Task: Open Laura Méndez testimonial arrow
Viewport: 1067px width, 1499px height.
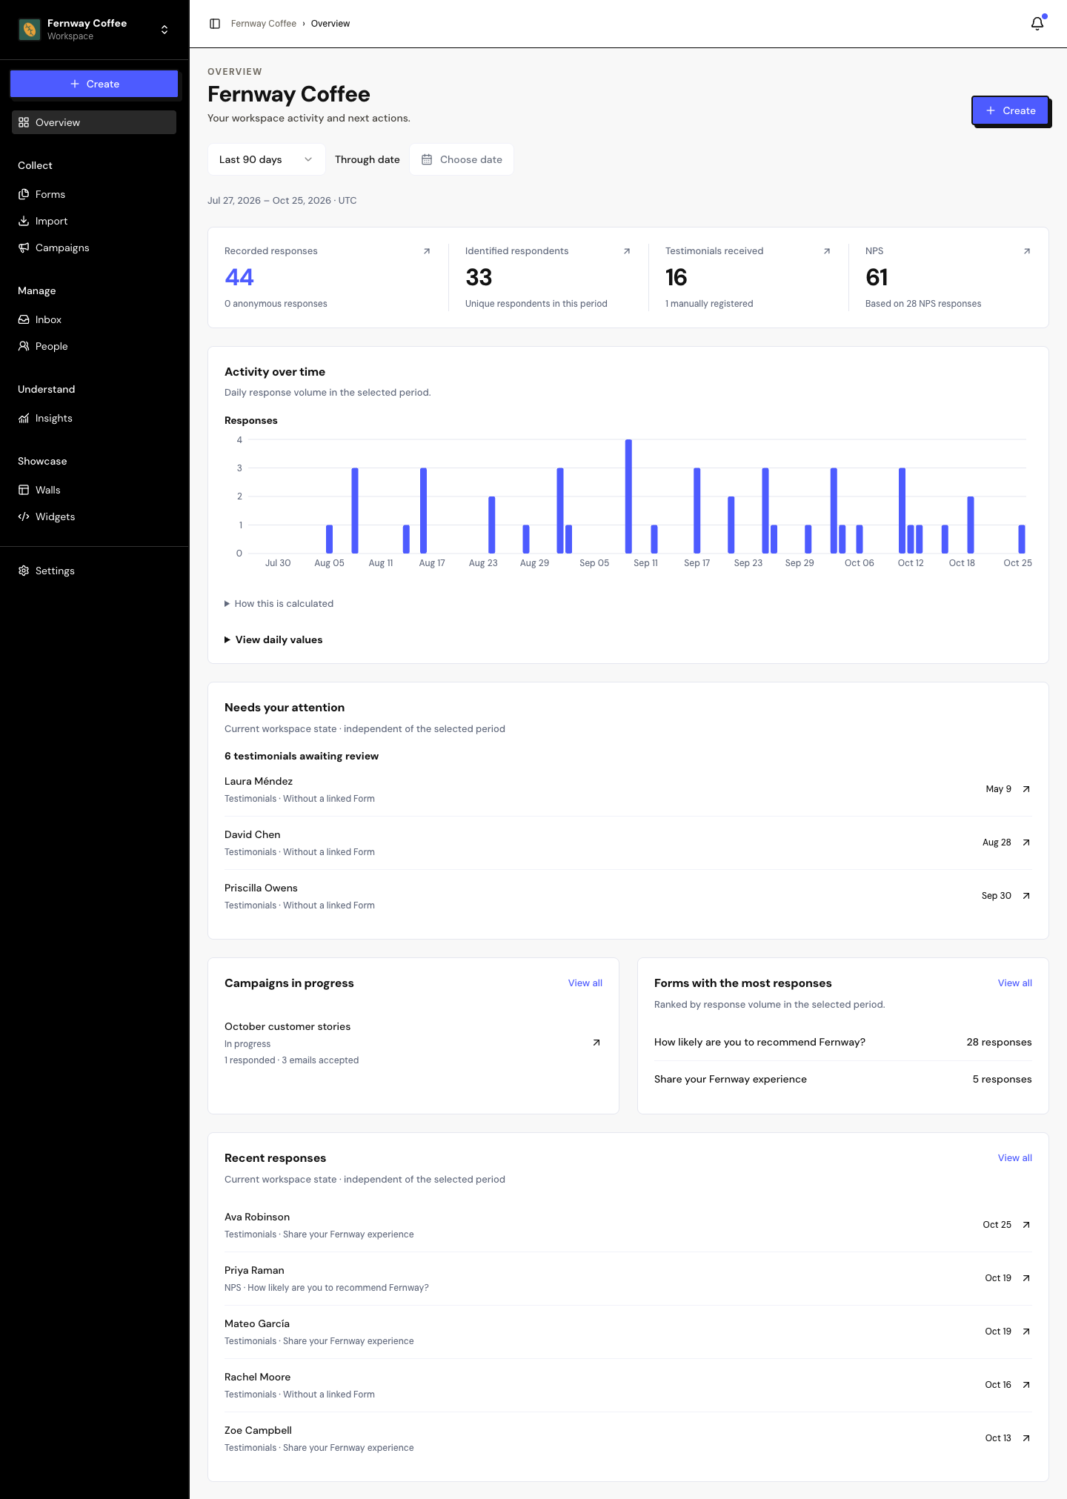Action: point(1026,789)
